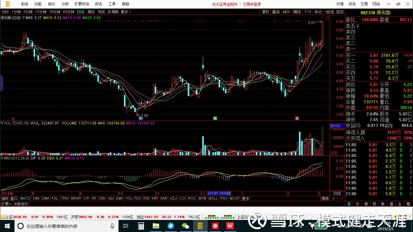
Task: Click the 2018/12/06/四 date marker on time axis
Action: point(220,193)
